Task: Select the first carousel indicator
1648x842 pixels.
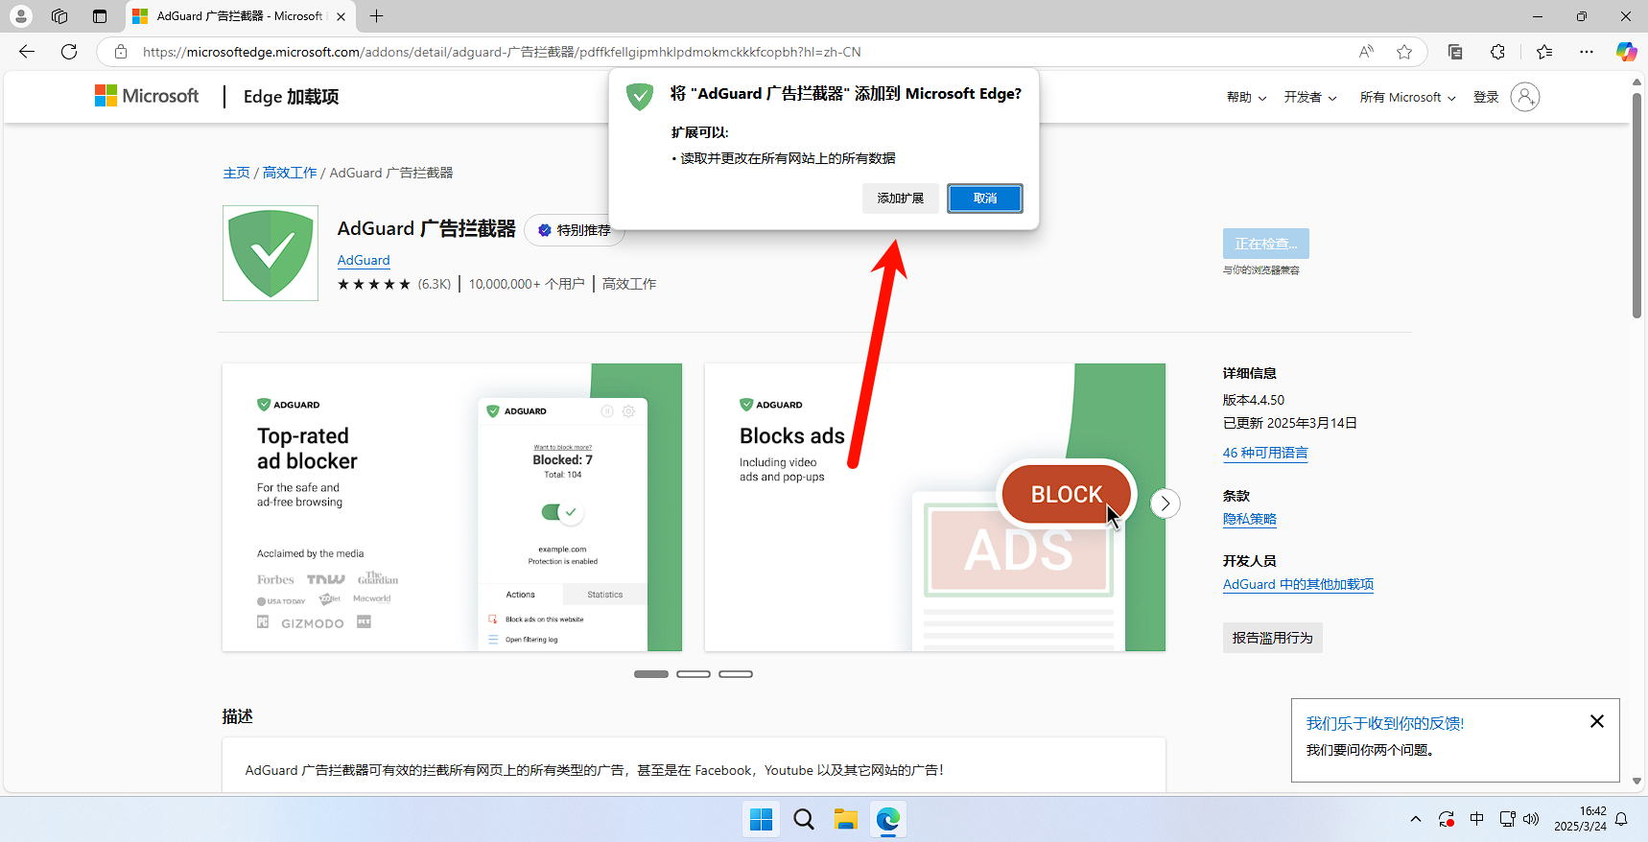Action: [x=651, y=674]
